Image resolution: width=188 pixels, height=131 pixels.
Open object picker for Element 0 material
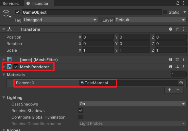click(181, 83)
